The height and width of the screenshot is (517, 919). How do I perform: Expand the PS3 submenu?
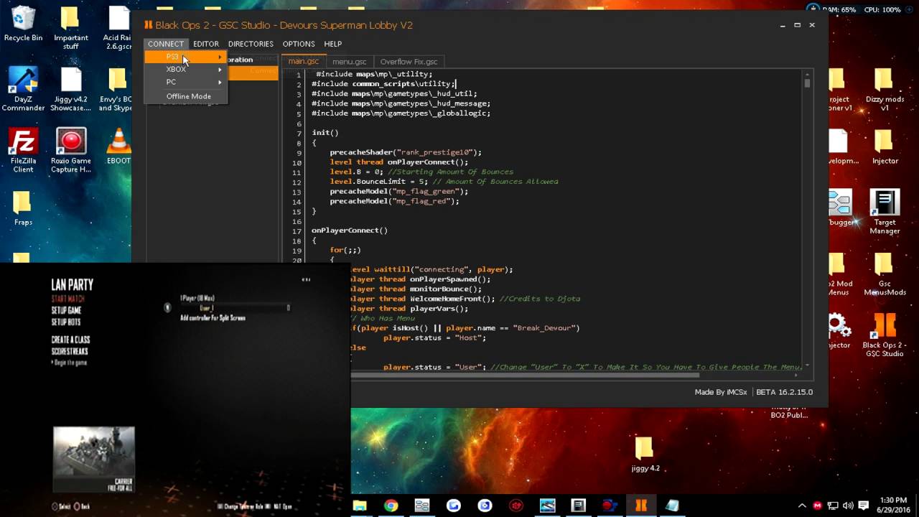pos(186,57)
